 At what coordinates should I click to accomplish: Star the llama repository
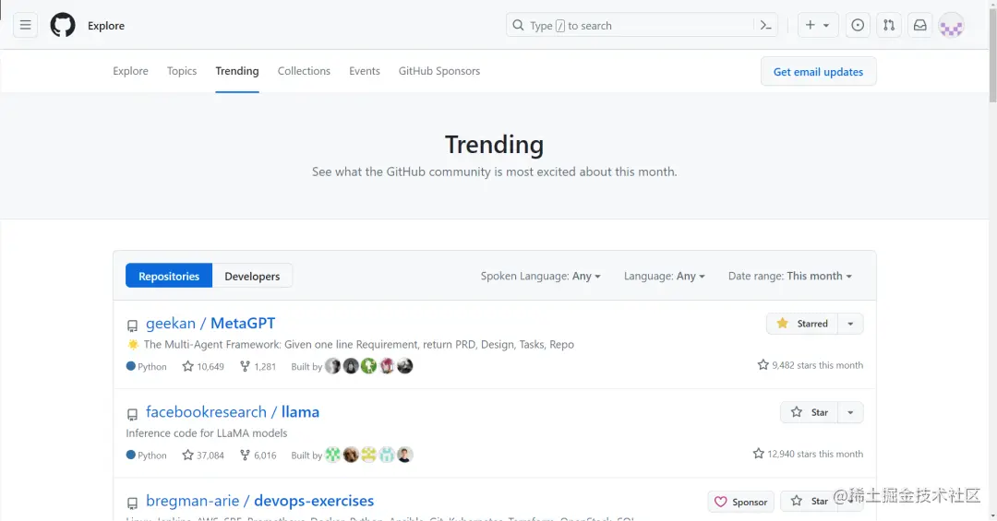pyautogui.click(x=810, y=412)
